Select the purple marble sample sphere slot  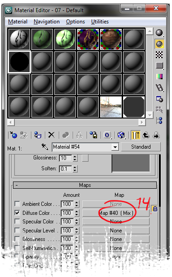(x=88, y=39)
